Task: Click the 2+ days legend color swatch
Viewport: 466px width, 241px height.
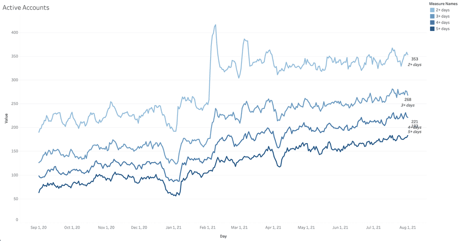Action: [432, 10]
